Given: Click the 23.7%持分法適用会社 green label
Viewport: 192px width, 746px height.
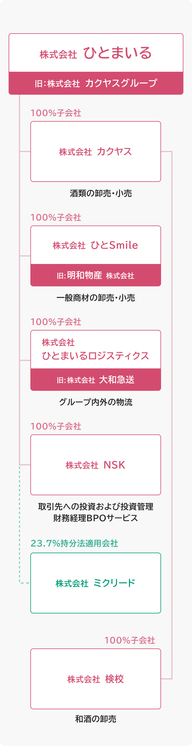Looking at the screenshot, I should pyautogui.click(x=74, y=543).
